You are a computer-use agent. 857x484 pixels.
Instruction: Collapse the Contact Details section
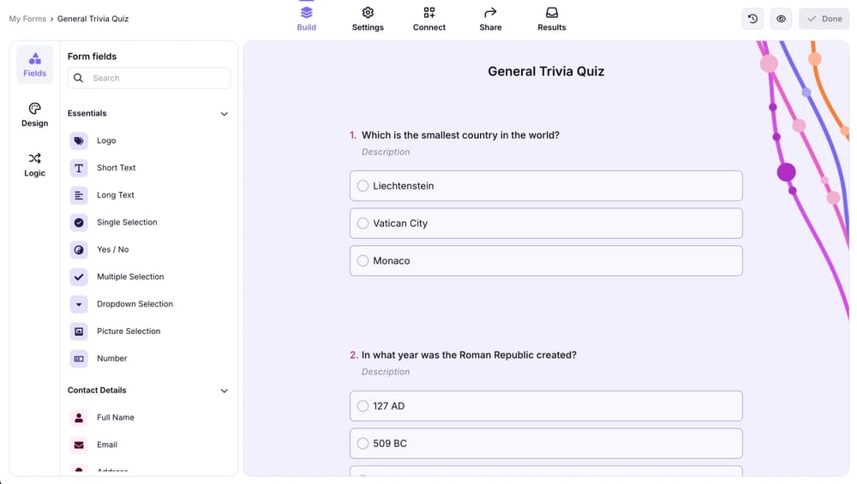[x=224, y=391]
